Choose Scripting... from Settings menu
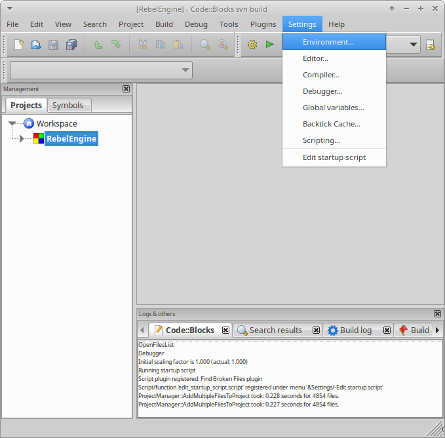 pyautogui.click(x=334, y=140)
